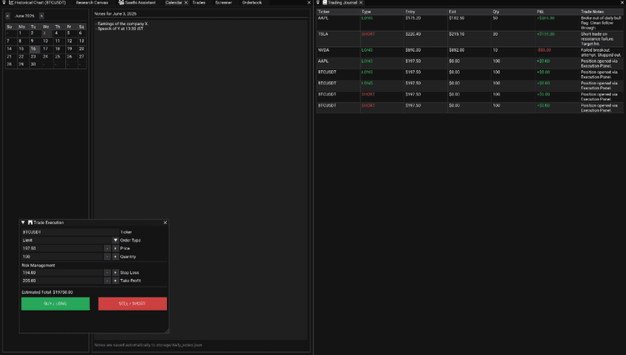Click the $215.10 exit cell
Viewport: 626px width, 355px height.
[x=457, y=34]
